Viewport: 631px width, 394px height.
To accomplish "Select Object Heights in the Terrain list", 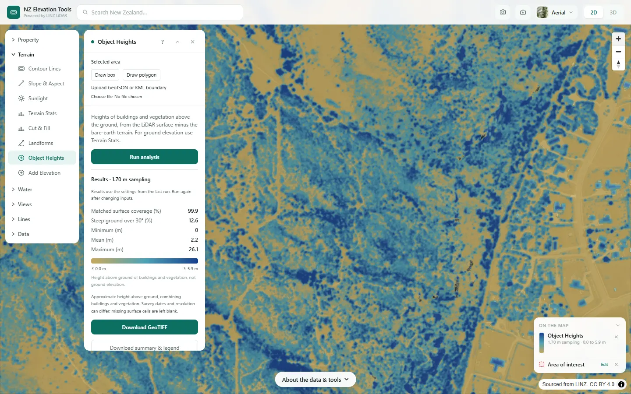I will [x=42, y=158].
